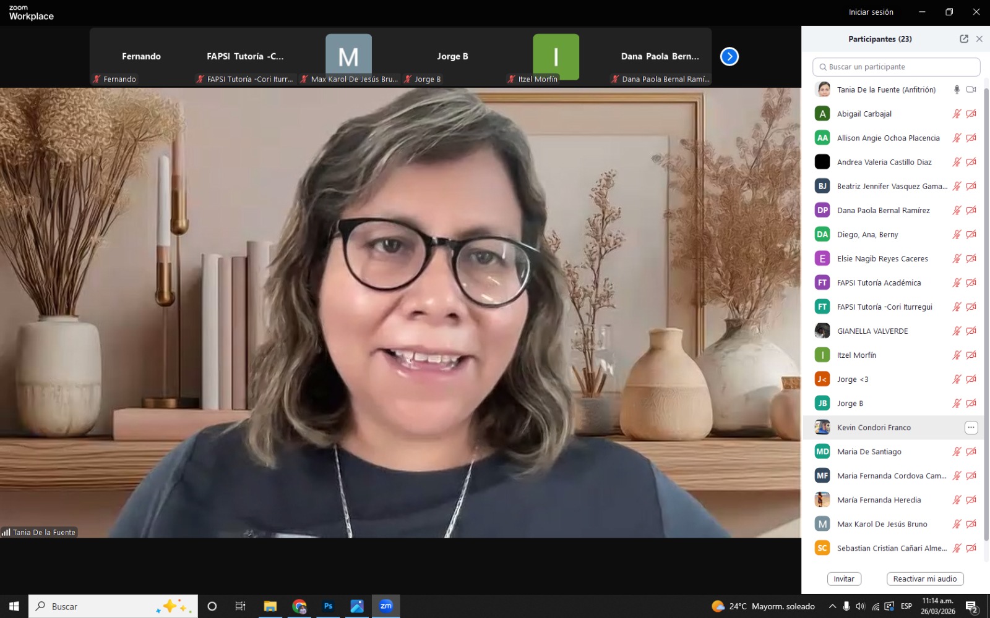Click Iniciar sesión in the title bar
990x618 pixels.
(x=871, y=12)
